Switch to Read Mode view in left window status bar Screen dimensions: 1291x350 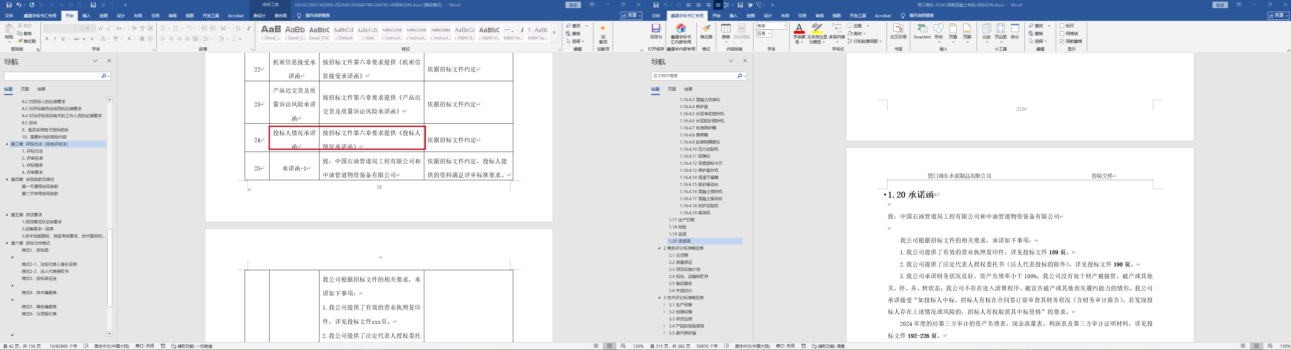click(x=596, y=346)
